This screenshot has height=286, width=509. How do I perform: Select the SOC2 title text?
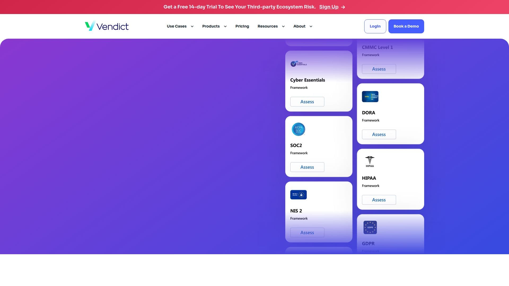tap(296, 145)
